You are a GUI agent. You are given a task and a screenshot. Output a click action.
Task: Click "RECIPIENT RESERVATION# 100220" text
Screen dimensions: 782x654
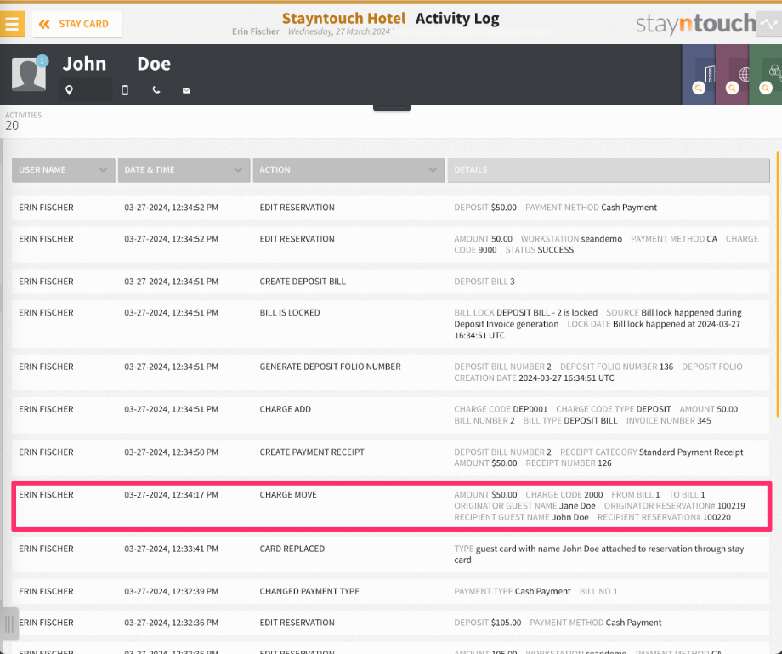[665, 517]
